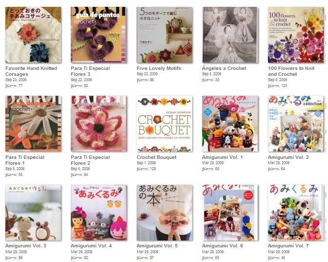This screenshot has height=262, width=328.
Task: Open the Amigurumi Vol. 7 cover thumbnail
Action: (x=296, y=213)
